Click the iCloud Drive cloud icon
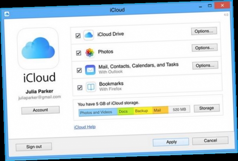 point(89,35)
